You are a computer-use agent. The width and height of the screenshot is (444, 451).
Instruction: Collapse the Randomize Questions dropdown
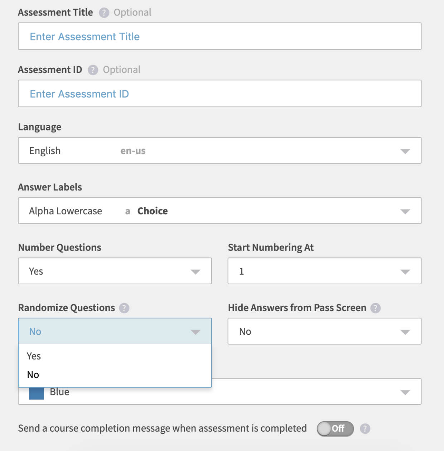pos(115,331)
